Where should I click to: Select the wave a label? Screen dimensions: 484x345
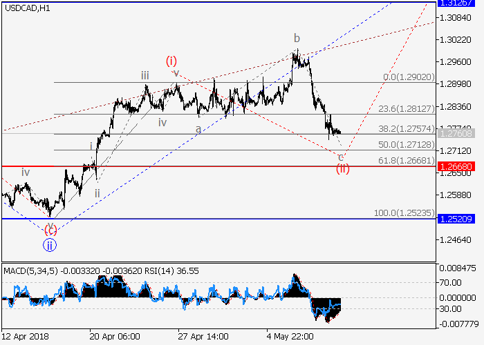(198, 129)
